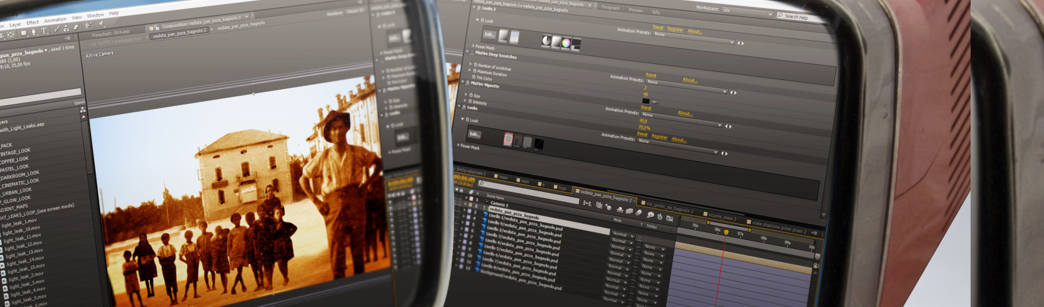The image size is (1044, 307).
Task: Collapse the MisFire Vignette effect
Action: click(462, 83)
